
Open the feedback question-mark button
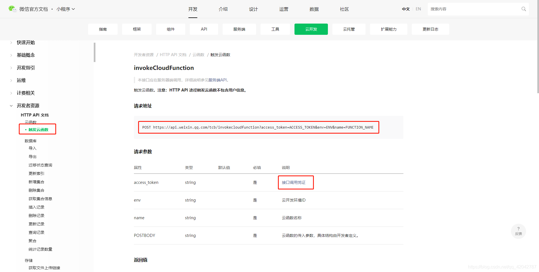click(518, 231)
